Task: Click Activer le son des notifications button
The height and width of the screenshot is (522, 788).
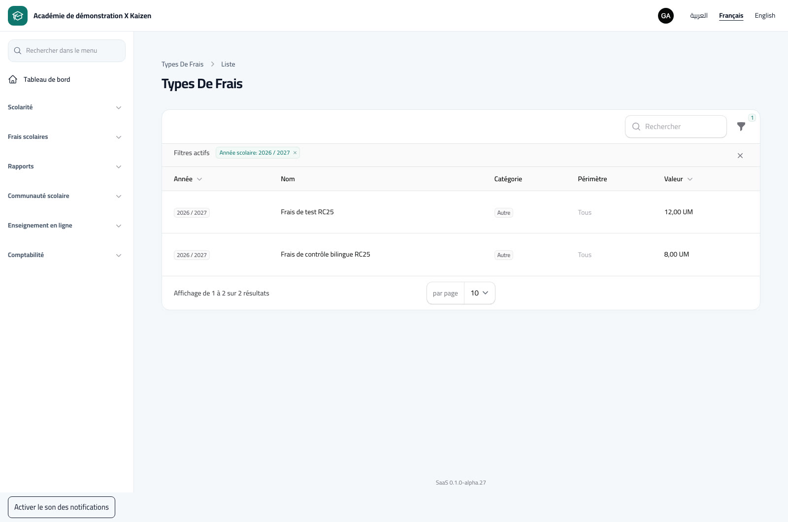Action: (x=62, y=507)
